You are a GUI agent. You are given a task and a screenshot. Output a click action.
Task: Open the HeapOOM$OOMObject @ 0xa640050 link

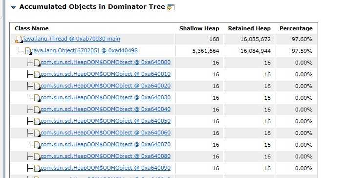tap(106, 121)
